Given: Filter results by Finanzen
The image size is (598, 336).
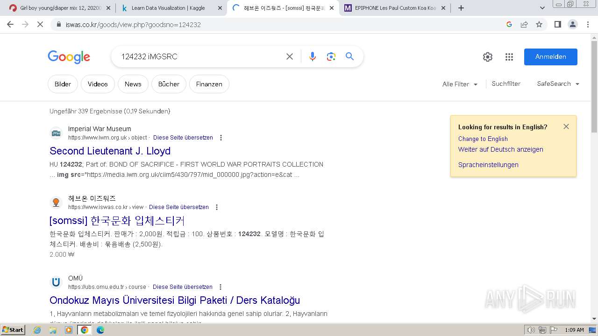Looking at the screenshot, I should (x=209, y=84).
